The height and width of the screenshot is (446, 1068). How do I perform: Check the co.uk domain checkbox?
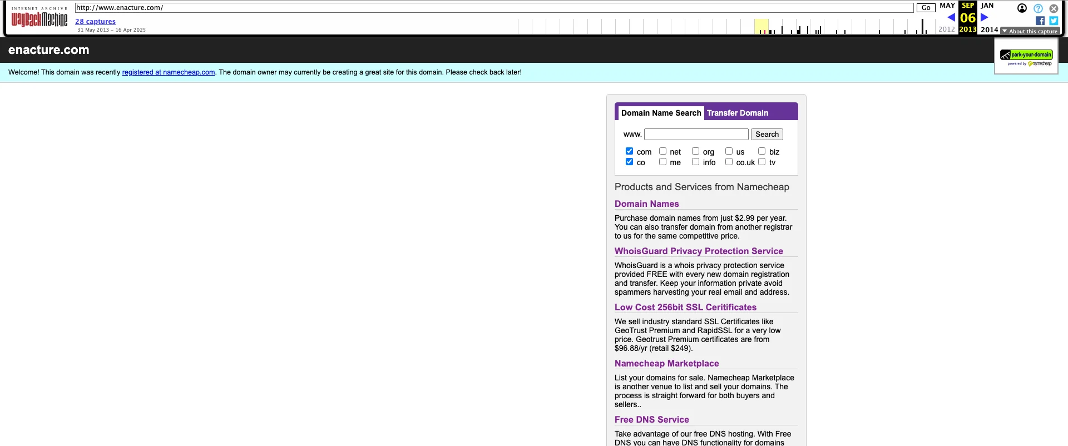pos(729,162)
